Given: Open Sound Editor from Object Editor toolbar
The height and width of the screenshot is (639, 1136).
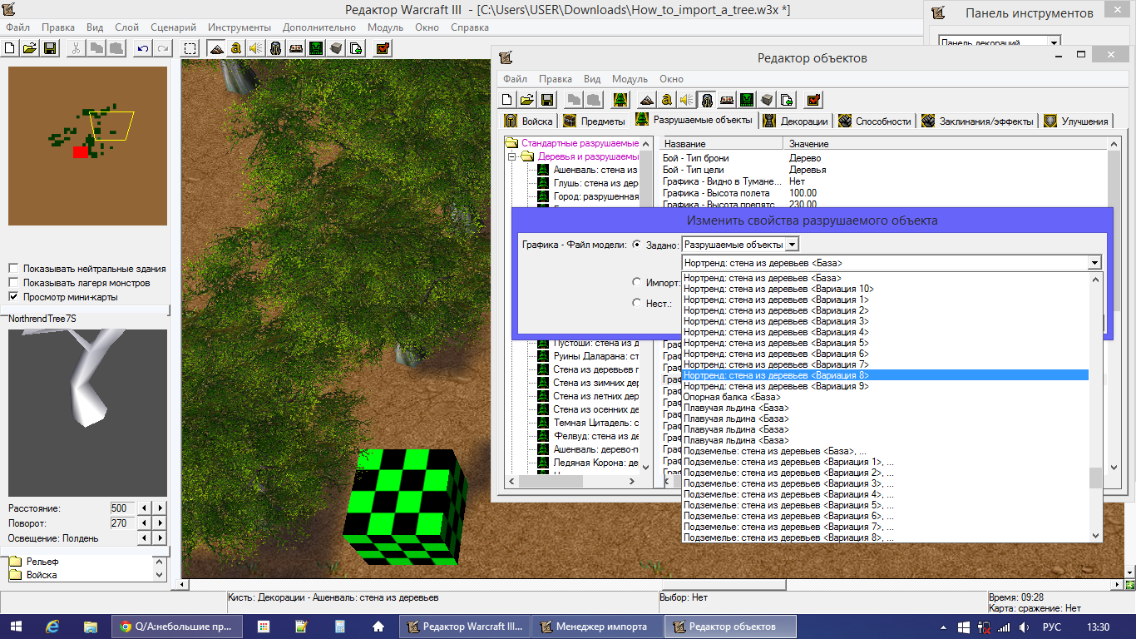Looking at the screenshot, I should point(686,100).
